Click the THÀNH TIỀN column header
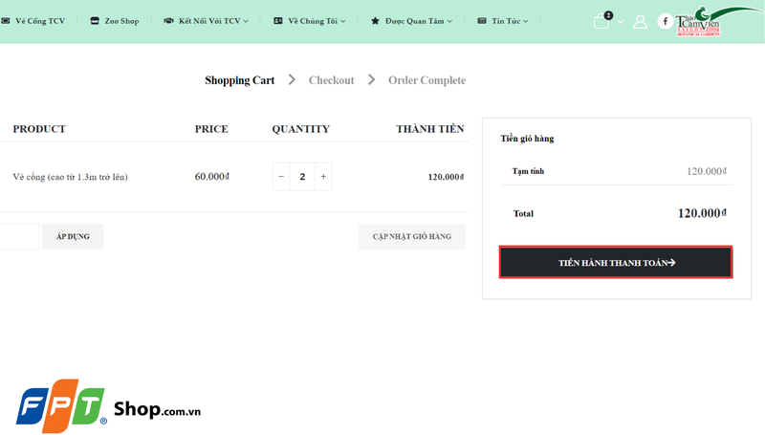This screenshot has height=435, width=765. coord(429,129)
